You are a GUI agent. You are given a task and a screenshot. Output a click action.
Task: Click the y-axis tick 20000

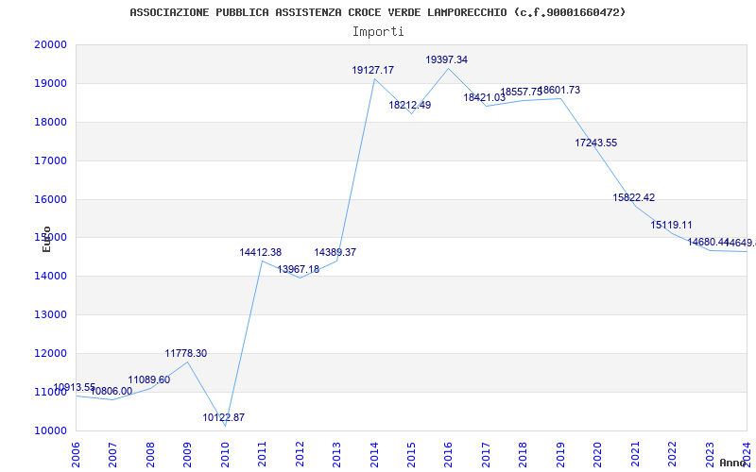(50, 44)
